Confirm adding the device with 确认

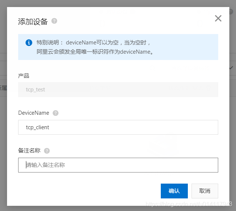174,191
